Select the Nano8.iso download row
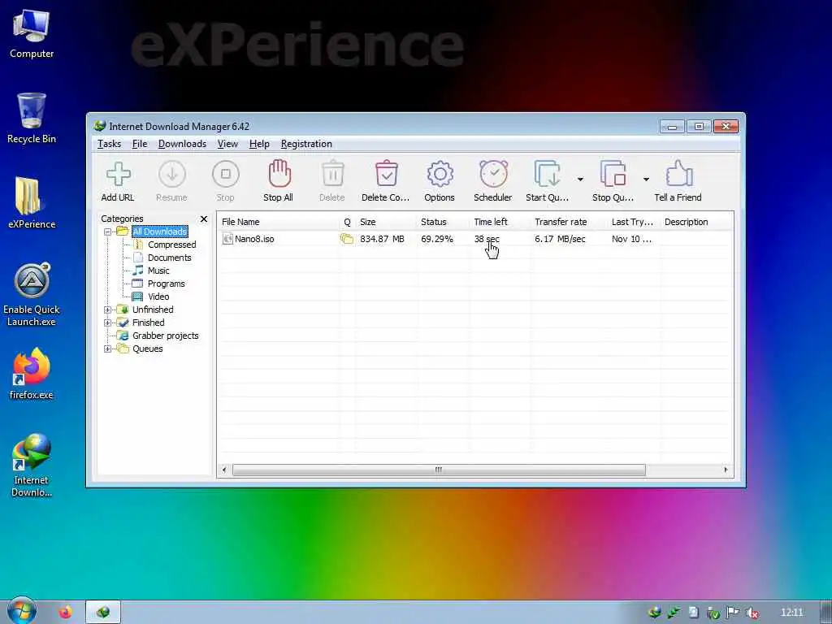 [x=475, y=239]
